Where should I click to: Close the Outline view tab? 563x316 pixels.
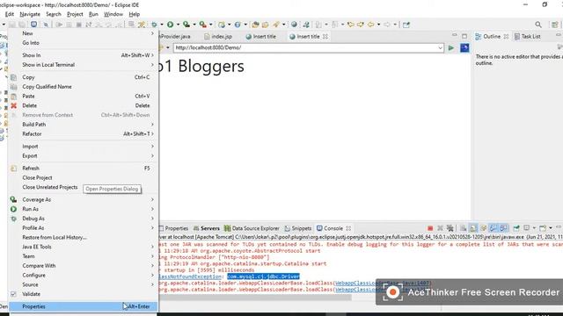(506, 37)
